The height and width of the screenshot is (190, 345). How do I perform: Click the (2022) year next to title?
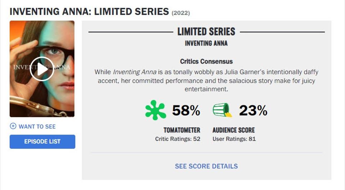click(x=181, y=13)
